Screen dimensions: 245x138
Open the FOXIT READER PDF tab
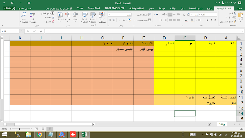tap(115, 8)
